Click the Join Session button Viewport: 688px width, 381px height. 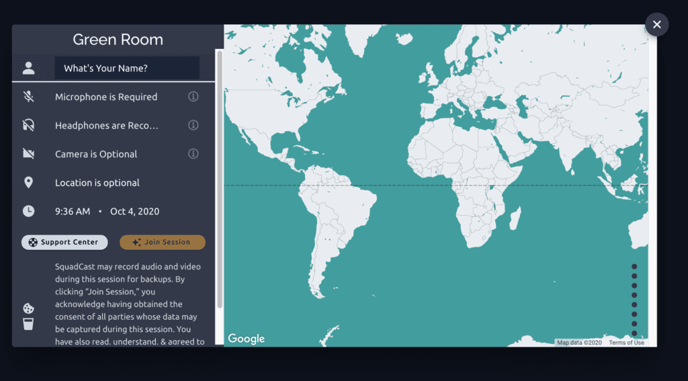pyautogui.click(x=163, y=243)
